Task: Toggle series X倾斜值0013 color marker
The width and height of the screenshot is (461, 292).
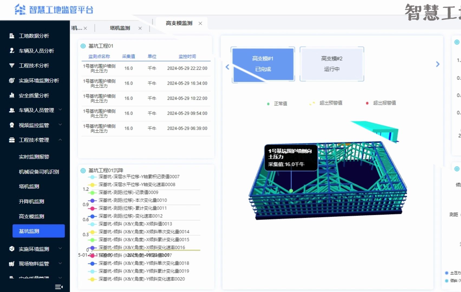Action: [92, 224]
